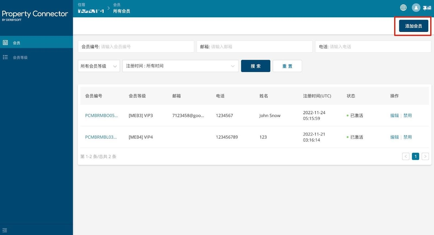434x235 pixels.
Task: Go to next page arrow
Action: [425, 156]
